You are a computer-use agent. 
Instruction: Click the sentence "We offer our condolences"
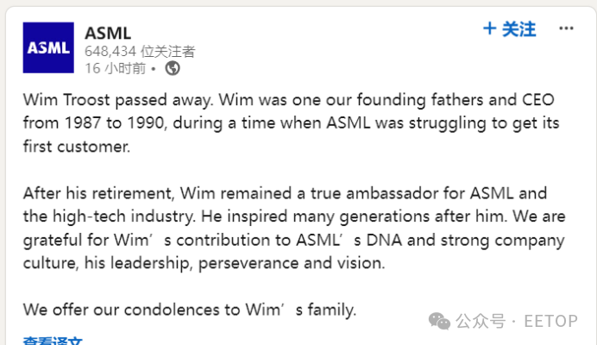tap(189, 309)
